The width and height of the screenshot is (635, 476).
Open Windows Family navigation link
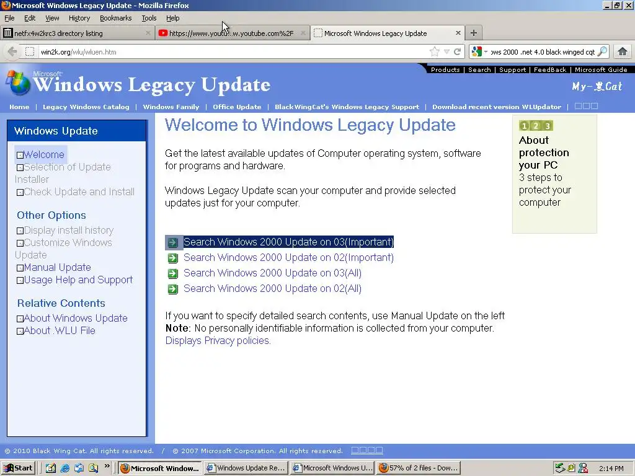pyautogui.click(x=171, y=107)
